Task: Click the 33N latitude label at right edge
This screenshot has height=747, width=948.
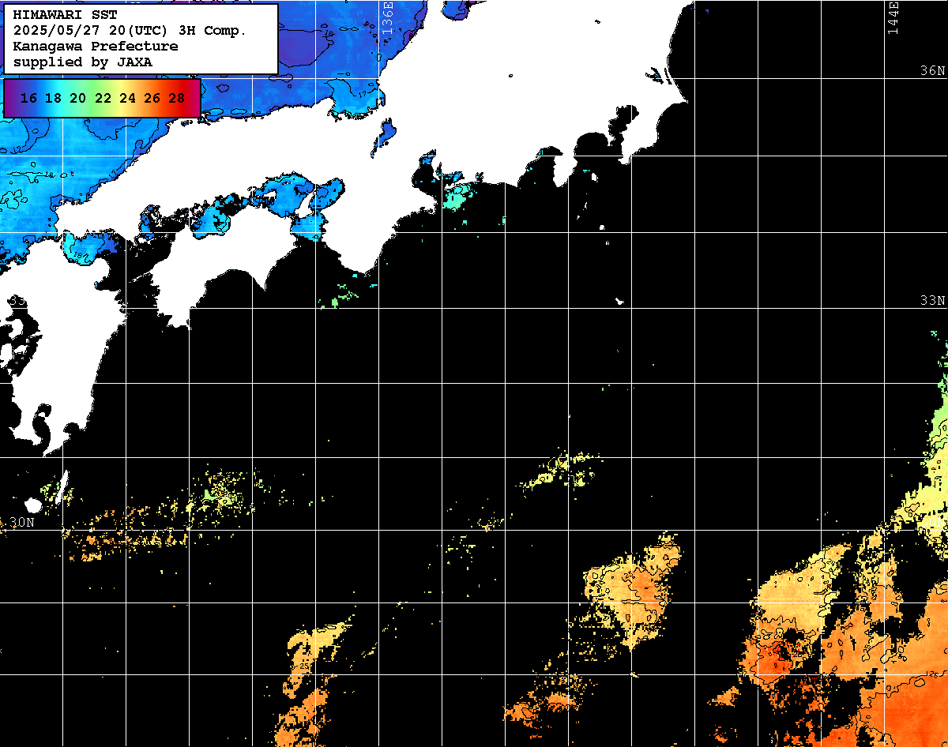Action: click(x=932, y=301)
